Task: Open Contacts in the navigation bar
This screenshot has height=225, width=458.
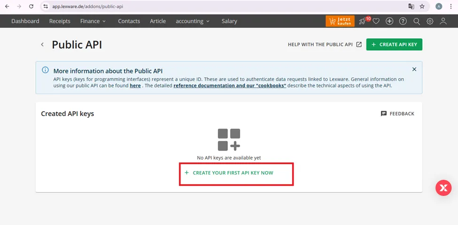Action: (129, 21)
